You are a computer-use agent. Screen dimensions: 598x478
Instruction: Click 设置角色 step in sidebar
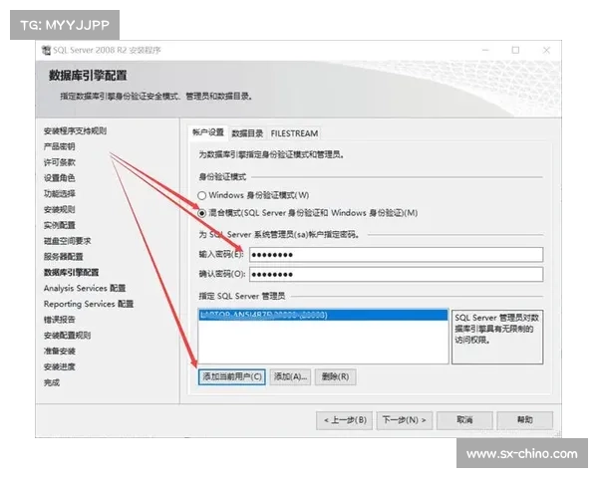59,178
